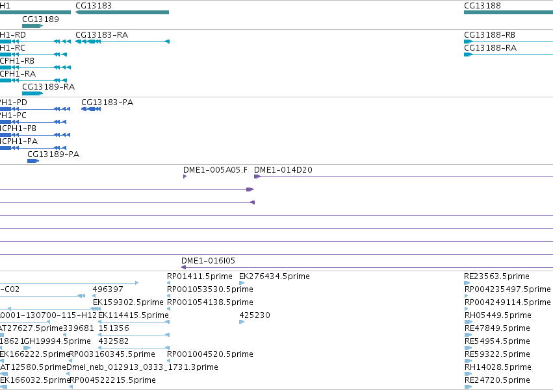Click the RH05449.5prime EST
Viewport: 553px width, 390px height.
click(x=469, y=322)
